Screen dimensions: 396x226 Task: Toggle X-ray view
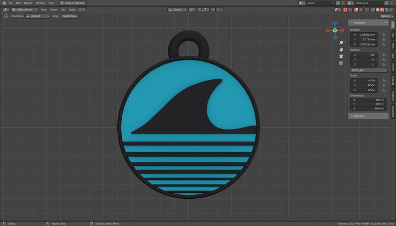367,9
